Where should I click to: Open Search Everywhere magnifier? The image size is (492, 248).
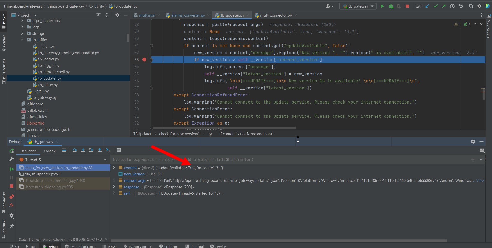471,6
